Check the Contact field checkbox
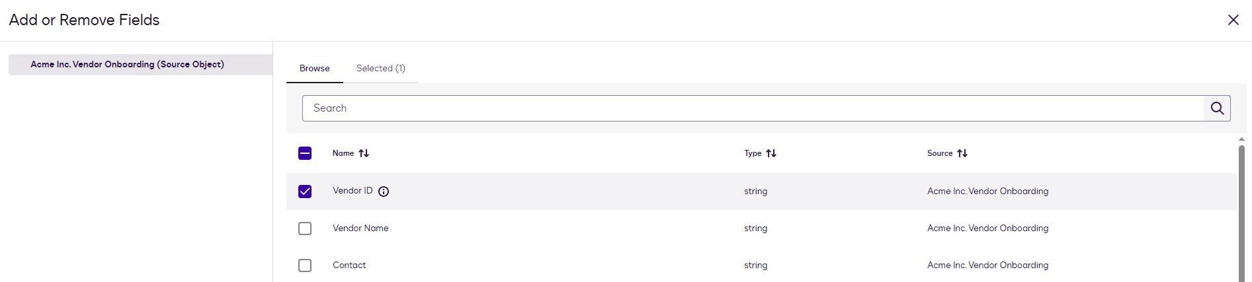The width and height of the screenshot is (1252, 282). 305,265
